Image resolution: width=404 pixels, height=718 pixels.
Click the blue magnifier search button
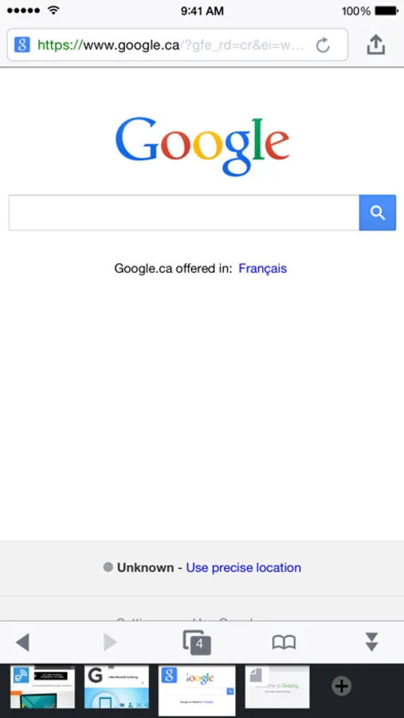coord(378,212)
